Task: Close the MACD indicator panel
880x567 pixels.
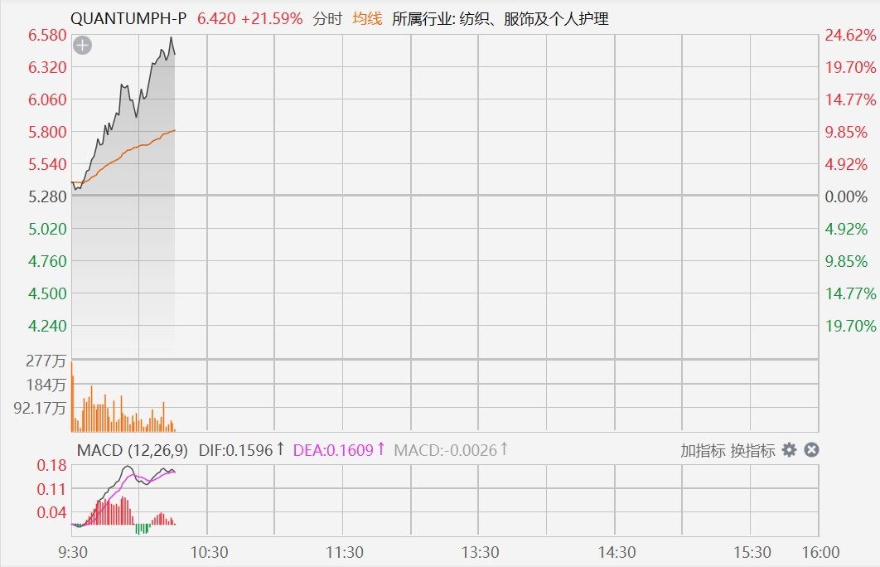Action: tap(811, 449)
